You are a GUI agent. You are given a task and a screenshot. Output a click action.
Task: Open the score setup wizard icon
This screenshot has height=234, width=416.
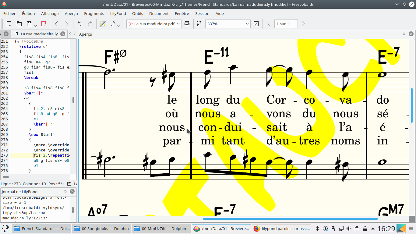(103, 24)
